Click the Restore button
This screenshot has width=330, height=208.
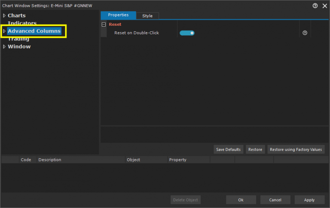tap(255, 150)
